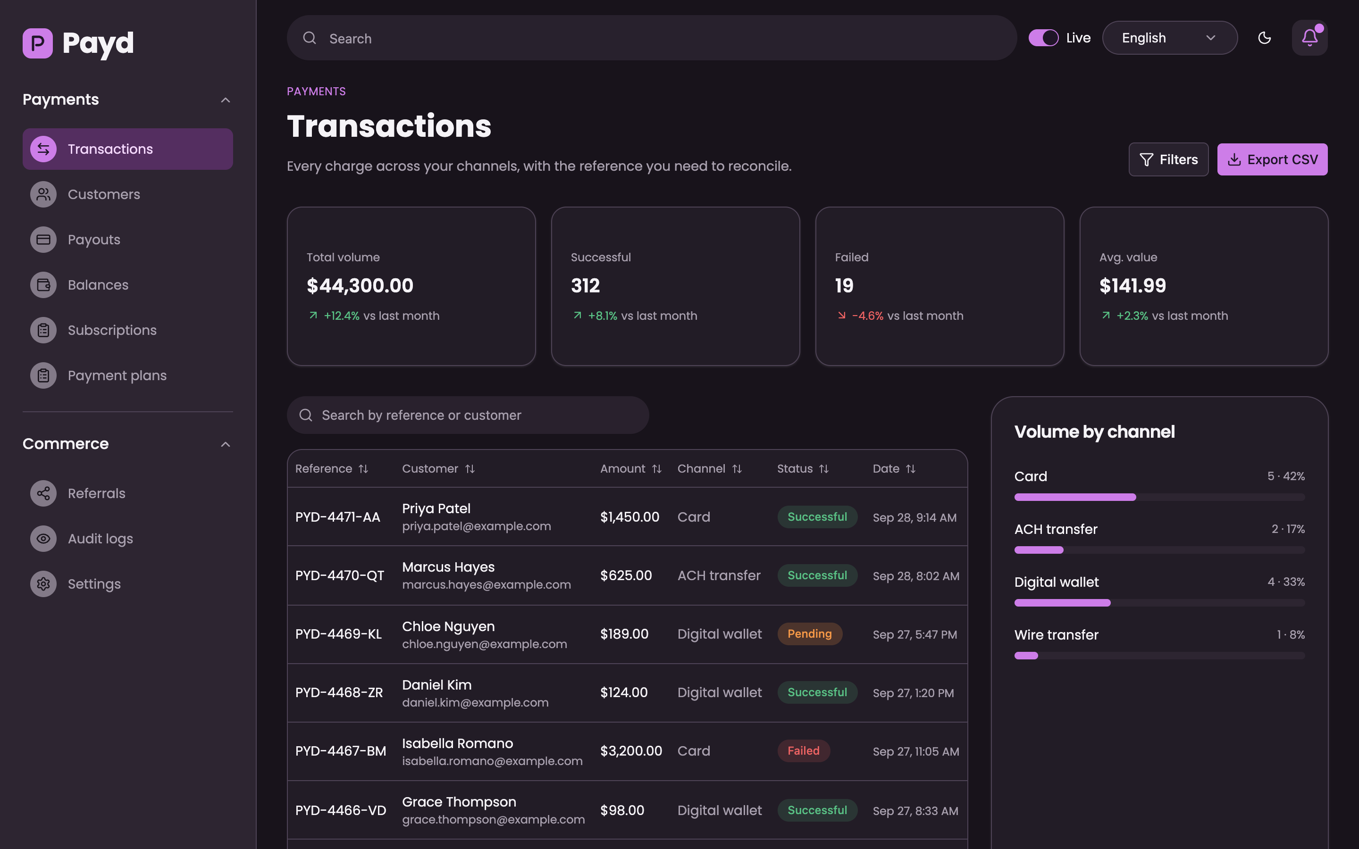Click the Successful card trend arrow

(x=577, y=316)
